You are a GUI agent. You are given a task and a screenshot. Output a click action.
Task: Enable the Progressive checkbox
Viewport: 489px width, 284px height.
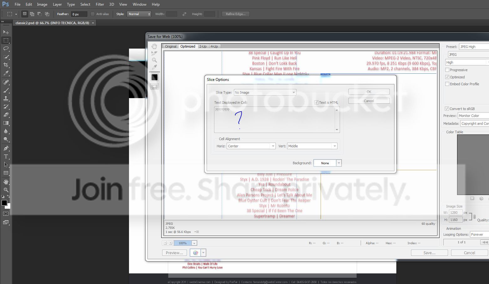click(447, 70)
